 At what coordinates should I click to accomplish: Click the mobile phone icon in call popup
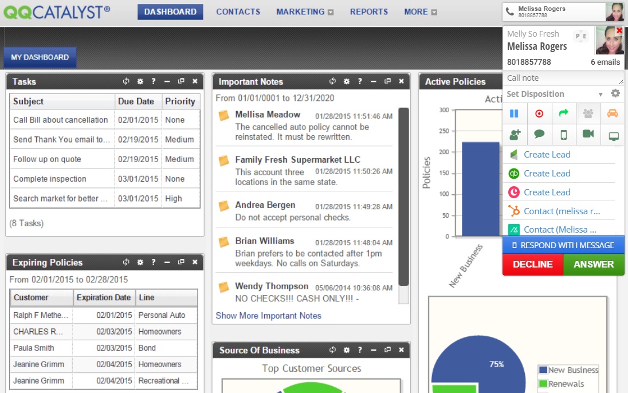[563, 135]
